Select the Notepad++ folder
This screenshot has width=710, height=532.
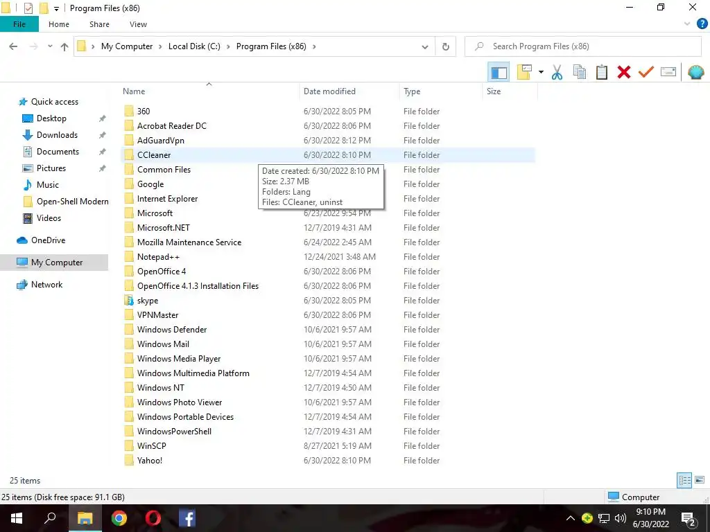pos(158,257)
